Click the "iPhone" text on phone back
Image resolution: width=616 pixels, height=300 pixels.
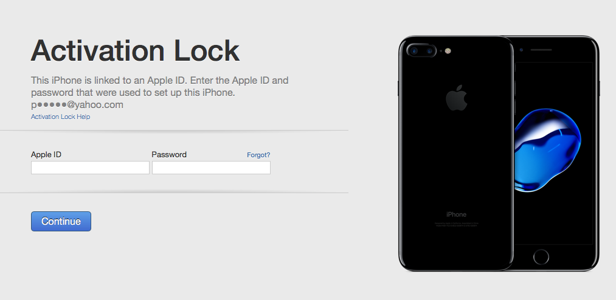[x=456, y=214]
